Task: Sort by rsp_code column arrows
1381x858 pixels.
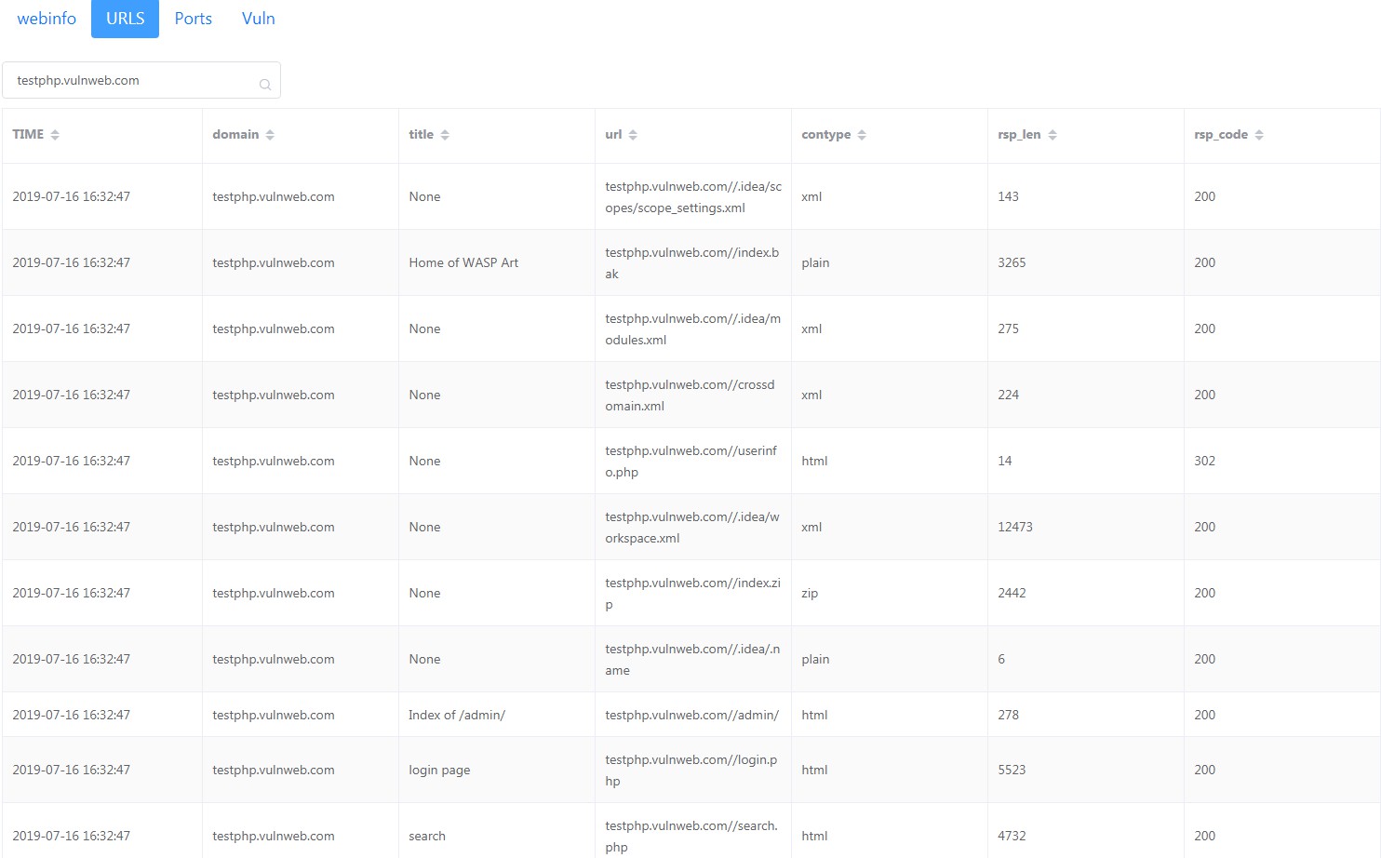Action: click(1259, 135)
